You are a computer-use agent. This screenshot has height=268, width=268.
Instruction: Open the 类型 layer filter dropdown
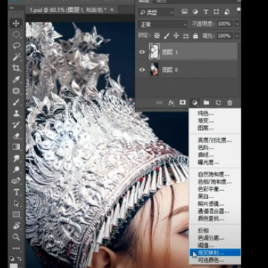point(157,12)
